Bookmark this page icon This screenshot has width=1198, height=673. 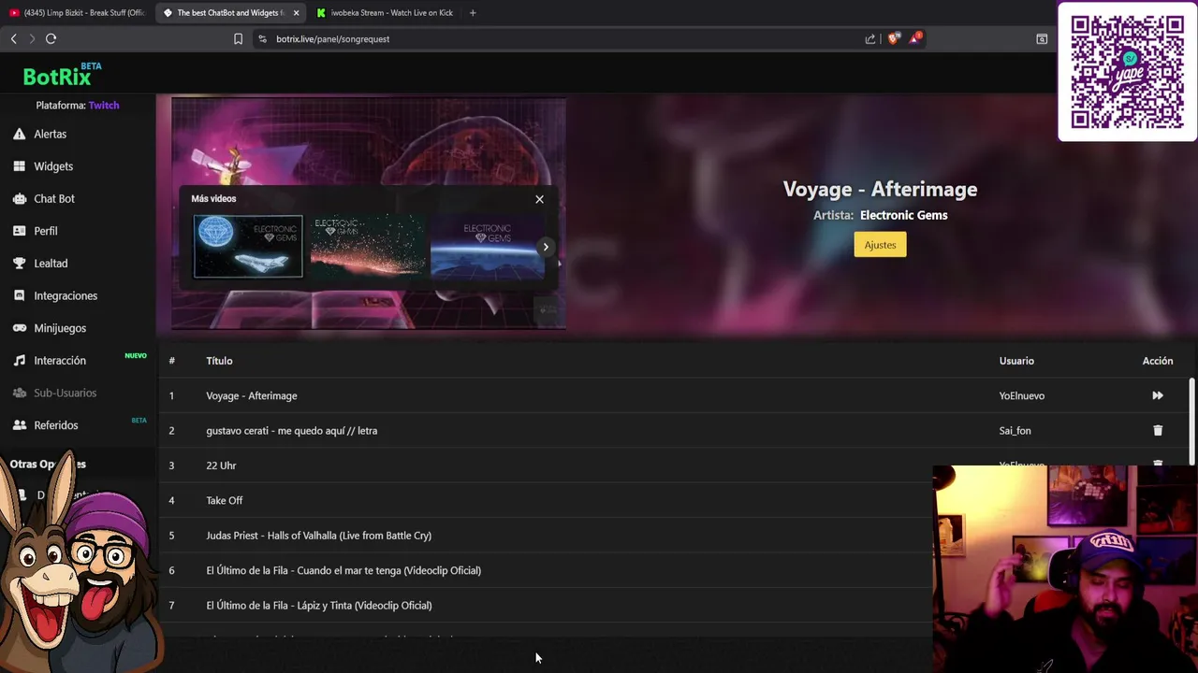click(238, 38)
